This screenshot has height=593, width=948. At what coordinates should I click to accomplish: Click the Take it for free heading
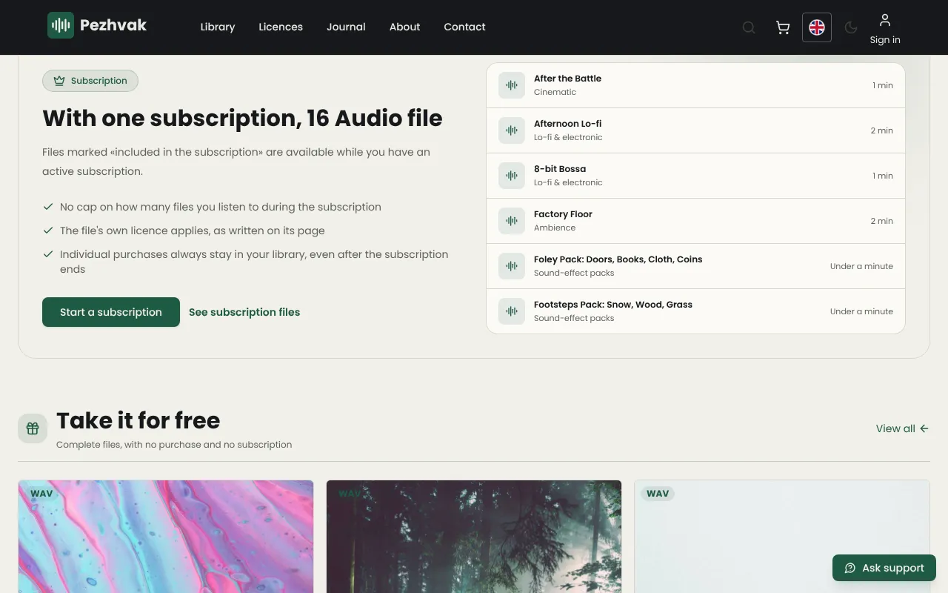pos(138,420)
